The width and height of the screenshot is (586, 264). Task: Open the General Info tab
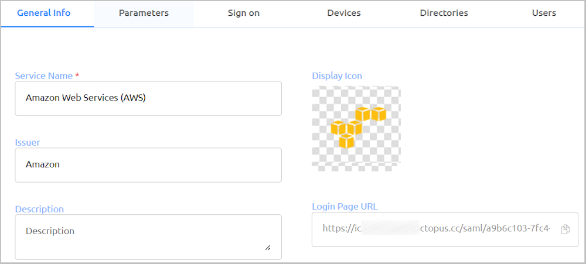tap(44, 13)
